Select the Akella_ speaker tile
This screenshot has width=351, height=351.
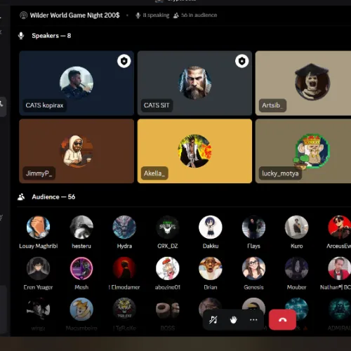coord(194,151)
